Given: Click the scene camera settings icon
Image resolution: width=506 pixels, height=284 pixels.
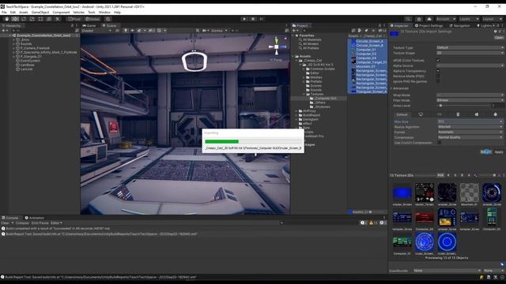Looking at the screenshot, I should [205, 31].
